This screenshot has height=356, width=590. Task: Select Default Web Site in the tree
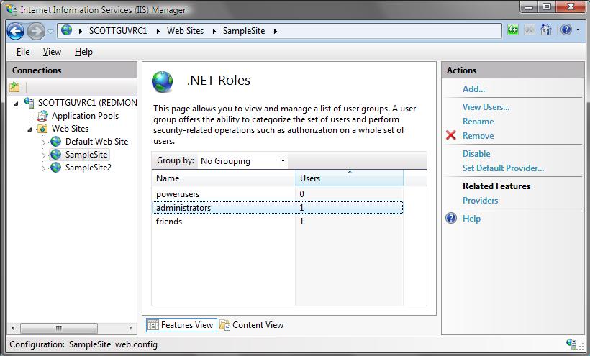pyautogui.click(x=96, y=142)
